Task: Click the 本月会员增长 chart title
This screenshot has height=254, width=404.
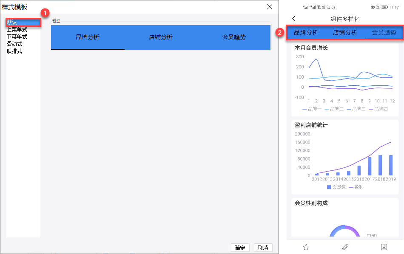Action: (311, 48)
